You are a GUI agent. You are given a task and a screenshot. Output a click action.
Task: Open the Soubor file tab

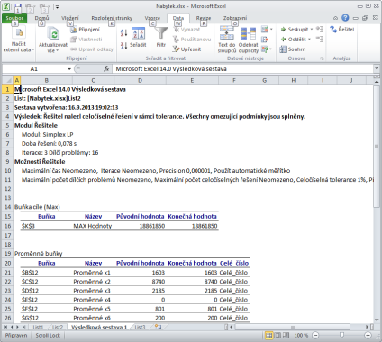14,18
